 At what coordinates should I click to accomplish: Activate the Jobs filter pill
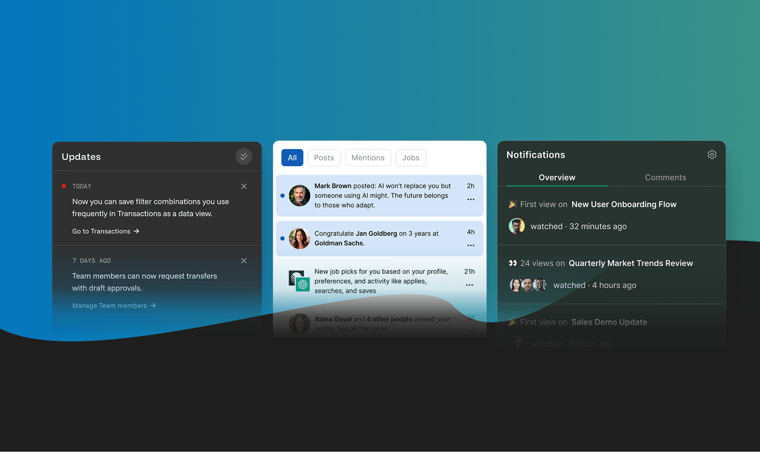[x=410, y=157]
